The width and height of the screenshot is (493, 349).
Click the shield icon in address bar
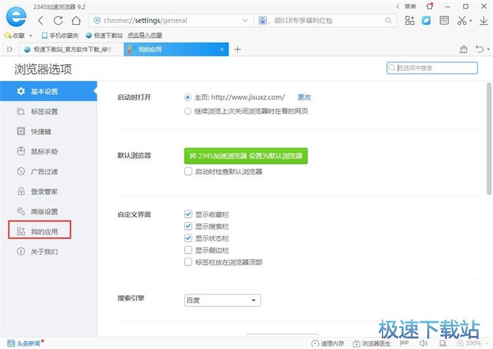97,21
